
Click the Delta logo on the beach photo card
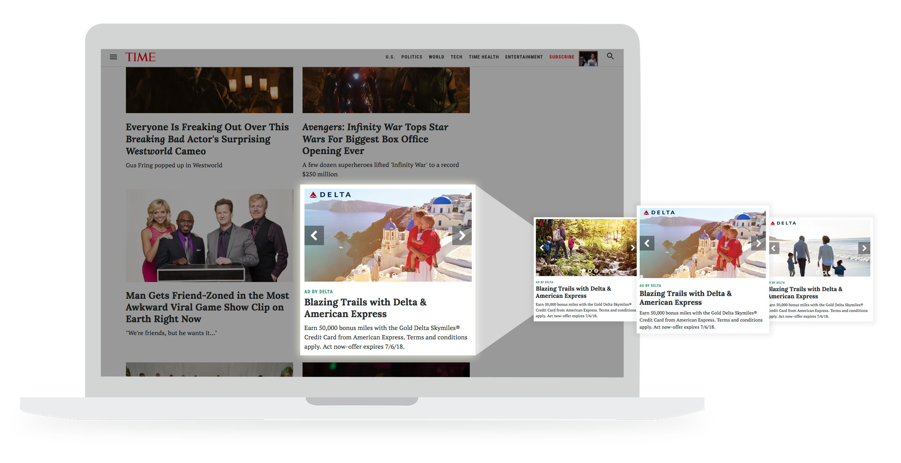tap(783, 223)
